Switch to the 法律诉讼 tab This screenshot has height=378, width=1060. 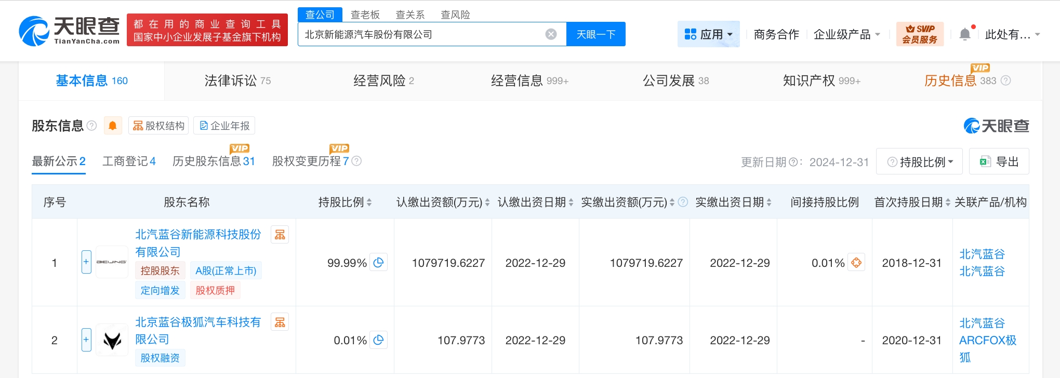coord(237,80)
